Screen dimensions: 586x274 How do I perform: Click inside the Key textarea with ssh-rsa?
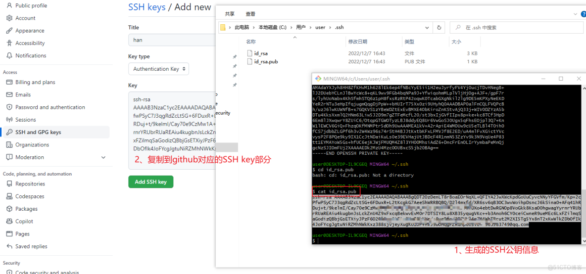172,130
